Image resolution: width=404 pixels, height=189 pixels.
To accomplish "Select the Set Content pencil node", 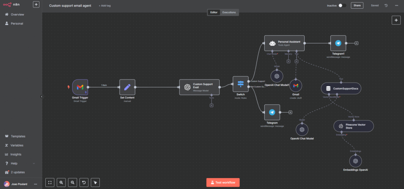I will click(x=127, y=87).
